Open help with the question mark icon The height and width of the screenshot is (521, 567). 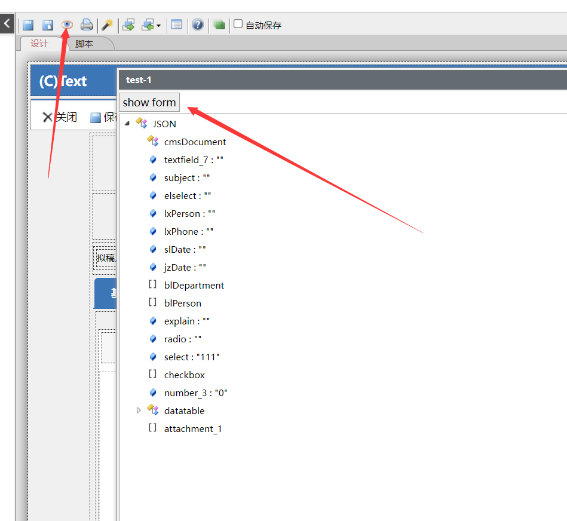click(198, 25)
